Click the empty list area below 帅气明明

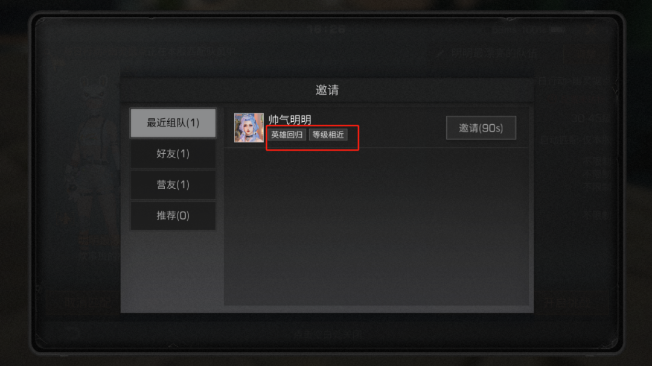pyautogui.click(x=376, y=226)
